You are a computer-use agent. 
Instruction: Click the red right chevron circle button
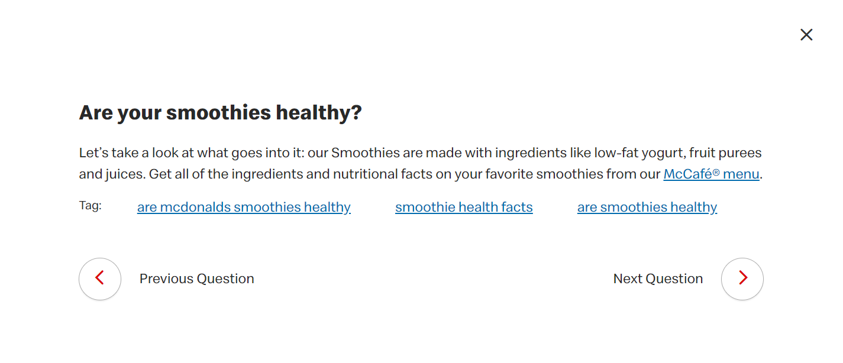[x=742, y=278]
